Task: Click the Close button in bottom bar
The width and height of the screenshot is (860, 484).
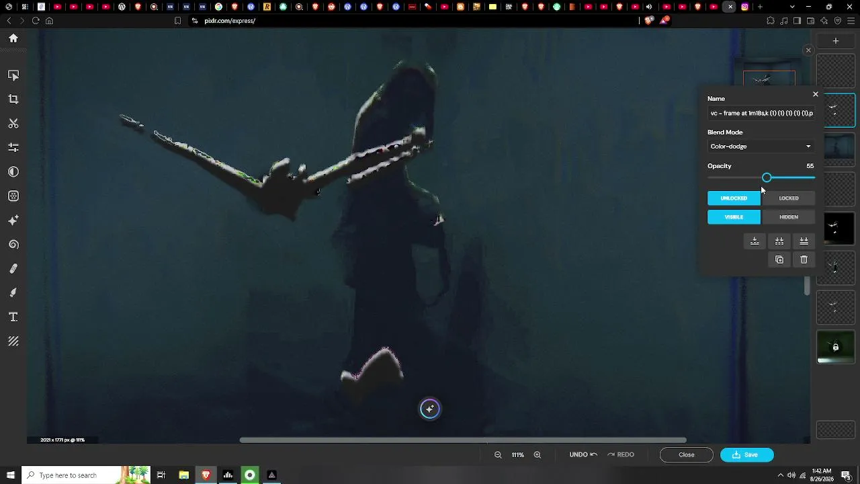Action: 687,455
